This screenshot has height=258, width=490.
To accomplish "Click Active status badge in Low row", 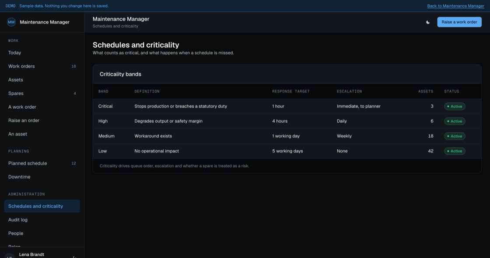I will point(455,151).
